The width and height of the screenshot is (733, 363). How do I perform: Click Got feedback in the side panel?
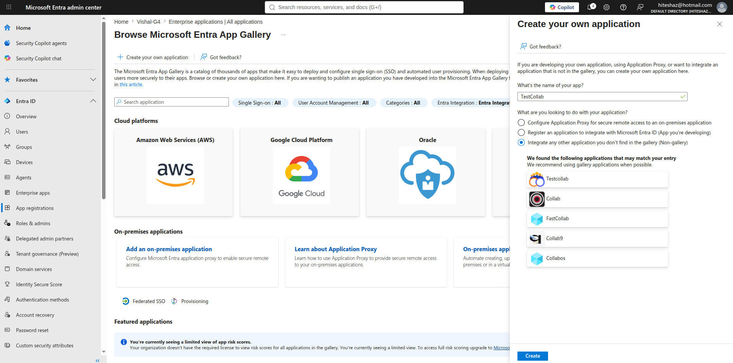pos(541,47)
